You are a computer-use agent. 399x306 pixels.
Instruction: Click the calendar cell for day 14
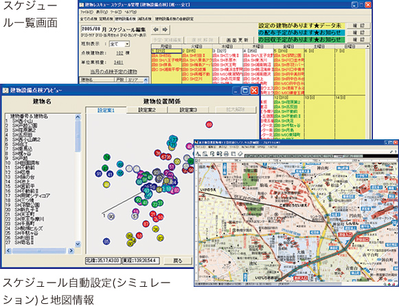(x=350, y=117)
